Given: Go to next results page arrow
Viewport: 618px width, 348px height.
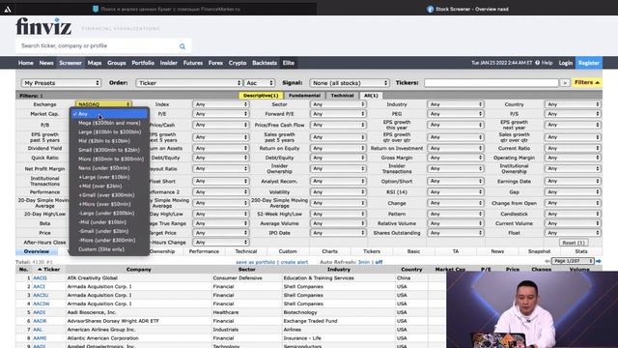Looking at the screenshot, I should pyautogui.click(x=599, y=261).
